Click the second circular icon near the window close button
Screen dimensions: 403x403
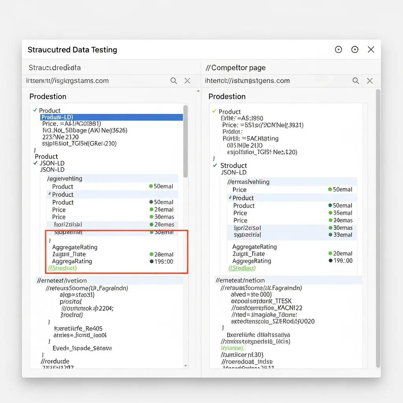coord(355,50)
